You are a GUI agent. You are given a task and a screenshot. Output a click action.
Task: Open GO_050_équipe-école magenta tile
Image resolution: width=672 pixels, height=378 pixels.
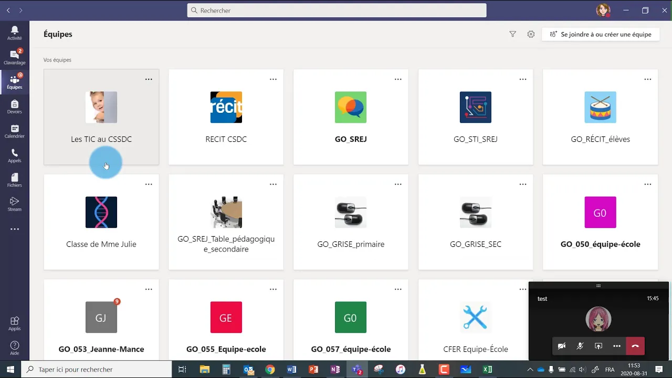click(600, 212)
